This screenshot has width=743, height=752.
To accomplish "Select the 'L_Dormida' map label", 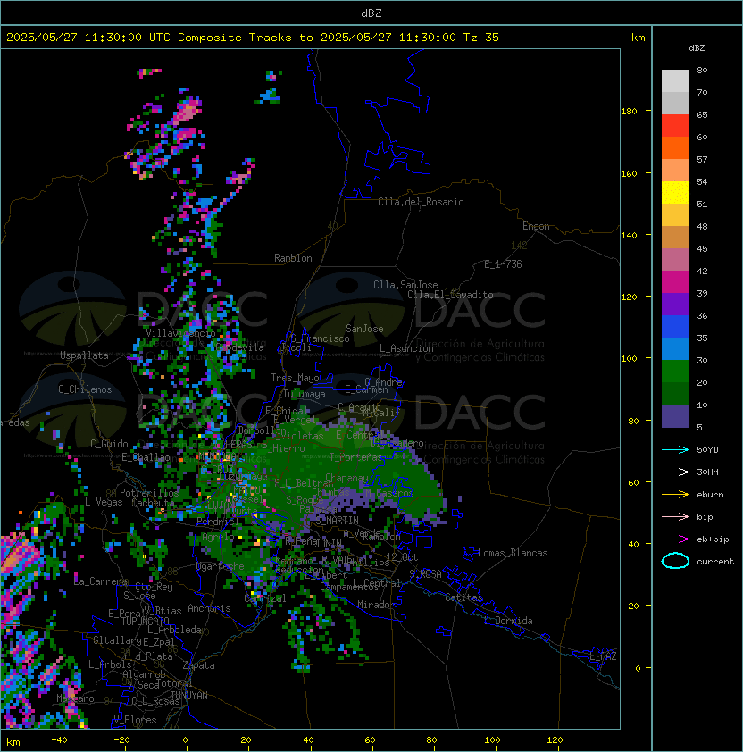I will [508, 621].
